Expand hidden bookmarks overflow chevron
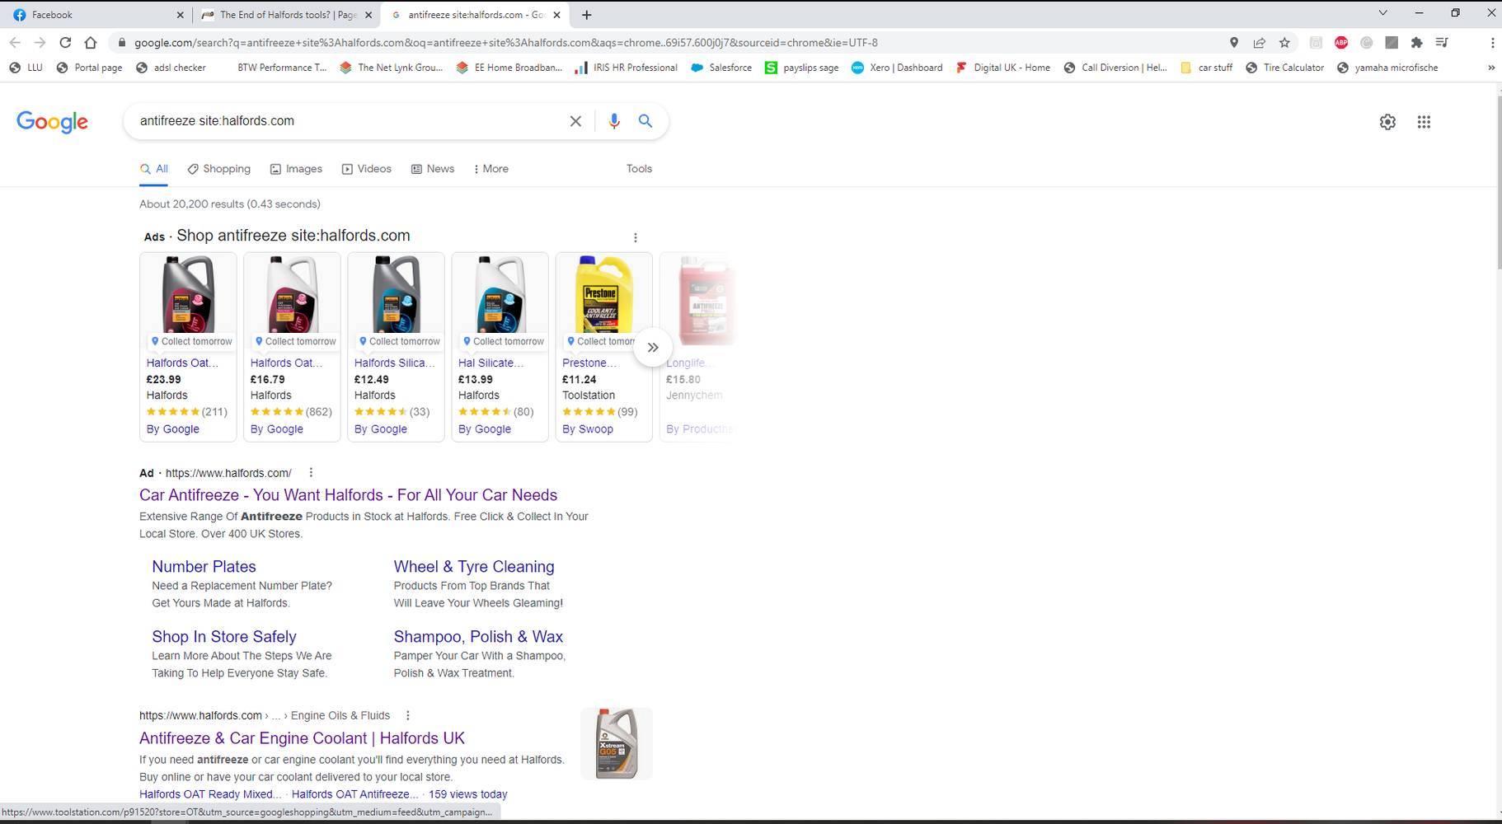Screen dimensions: 1502x824 click(x=1490, y=68)
